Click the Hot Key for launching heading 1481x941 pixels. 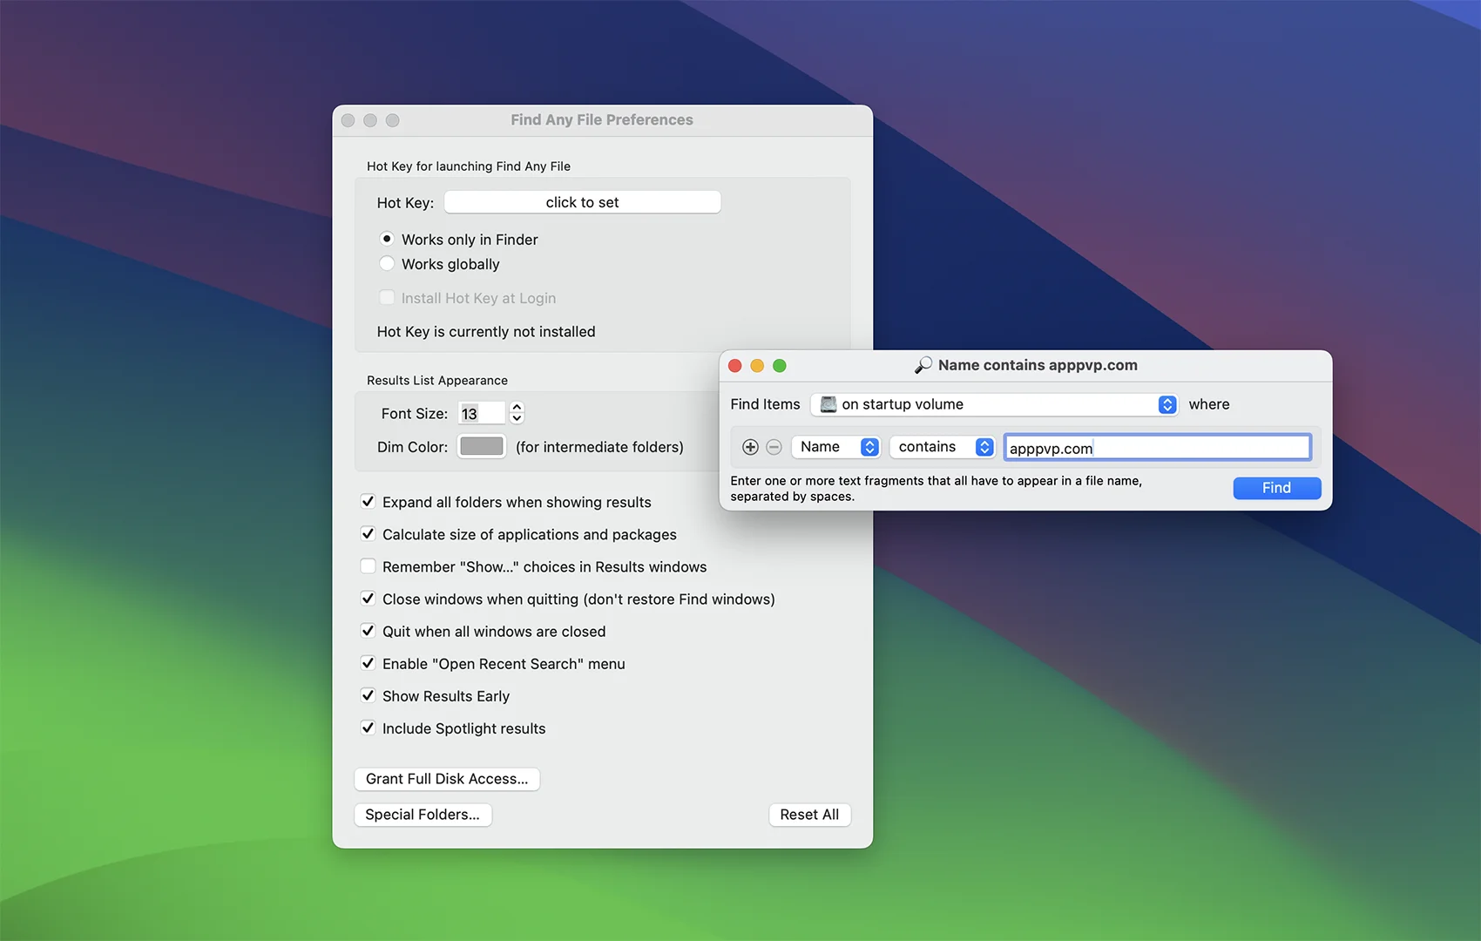point(469,166)
